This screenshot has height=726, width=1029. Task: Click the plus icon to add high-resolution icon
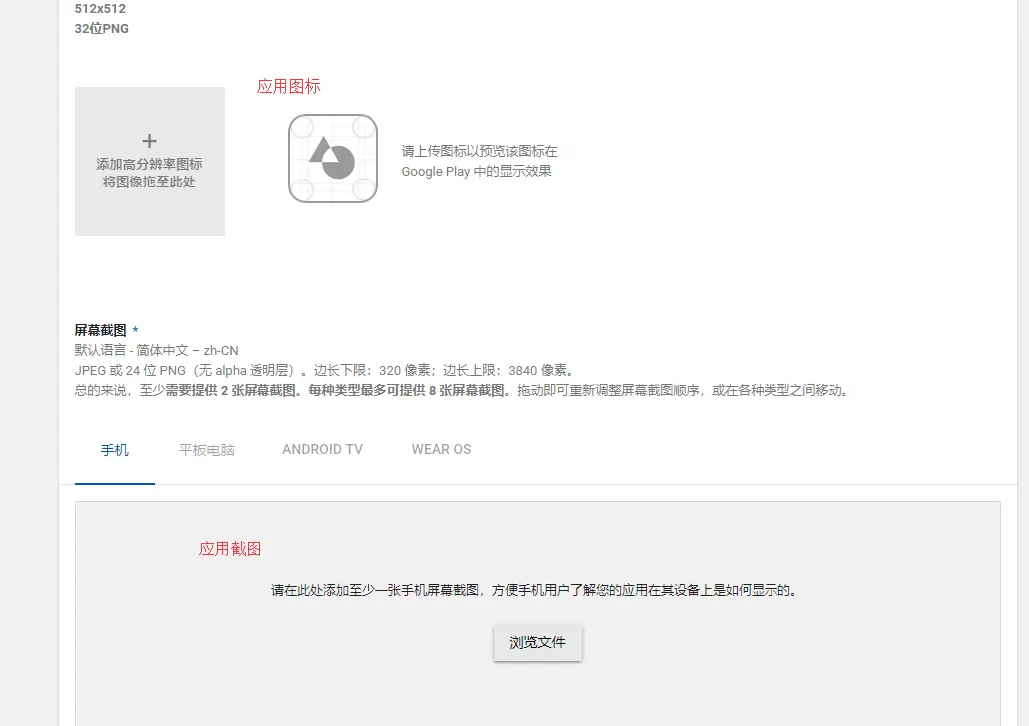(149, 140)
